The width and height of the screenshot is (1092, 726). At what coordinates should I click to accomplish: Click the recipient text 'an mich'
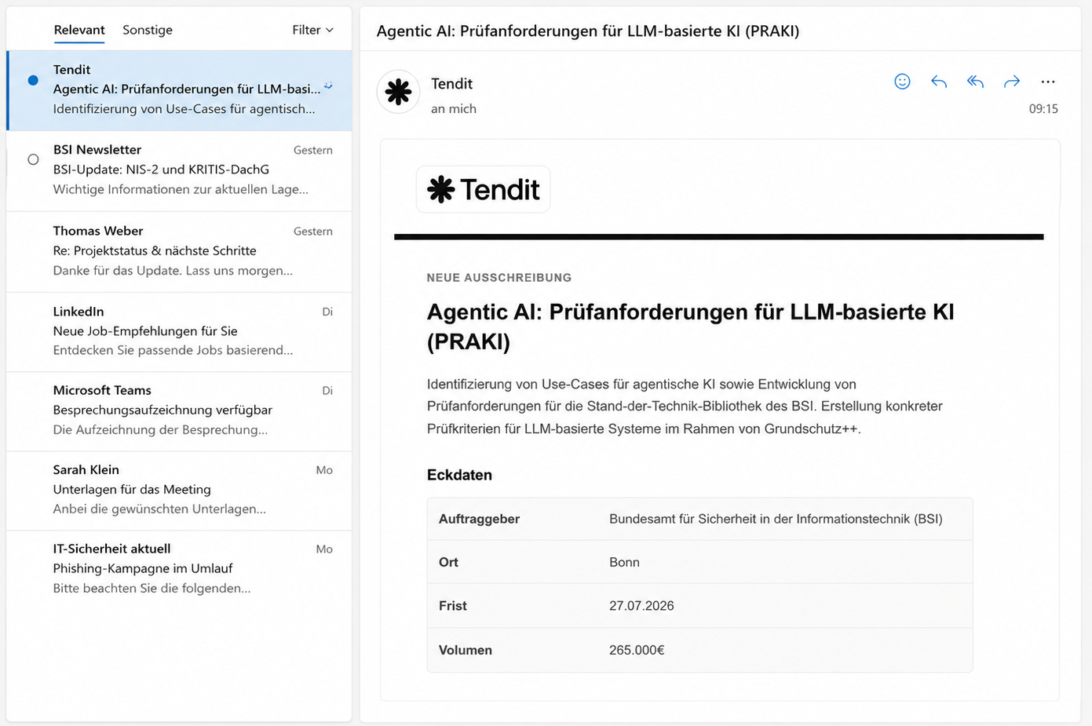[x=454, y=108]
